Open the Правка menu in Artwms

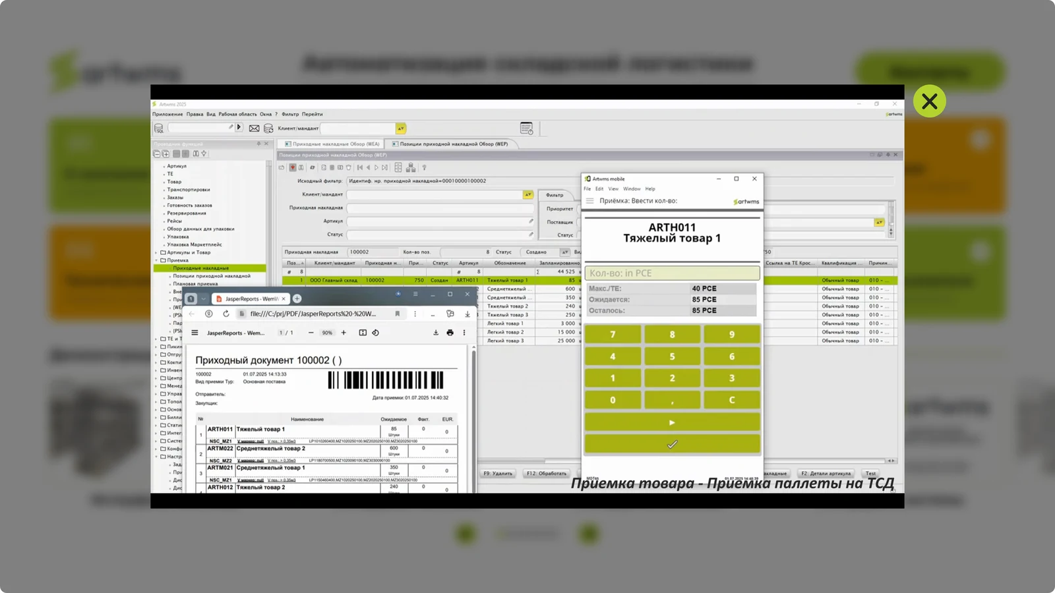pos(195,114)
